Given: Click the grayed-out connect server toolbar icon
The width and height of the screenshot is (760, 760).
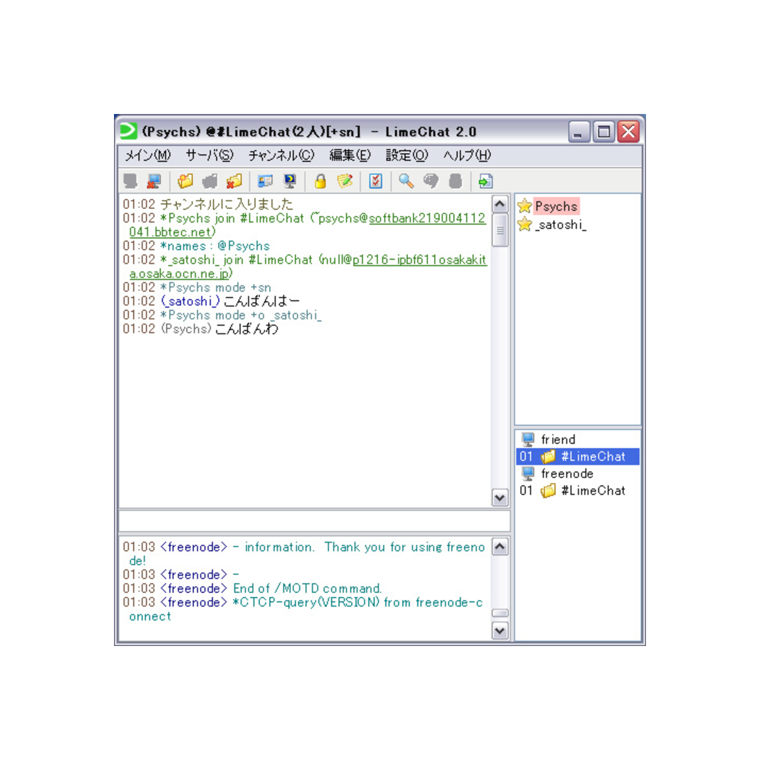Looking at the screenshot, I should (x=130, y=181).
